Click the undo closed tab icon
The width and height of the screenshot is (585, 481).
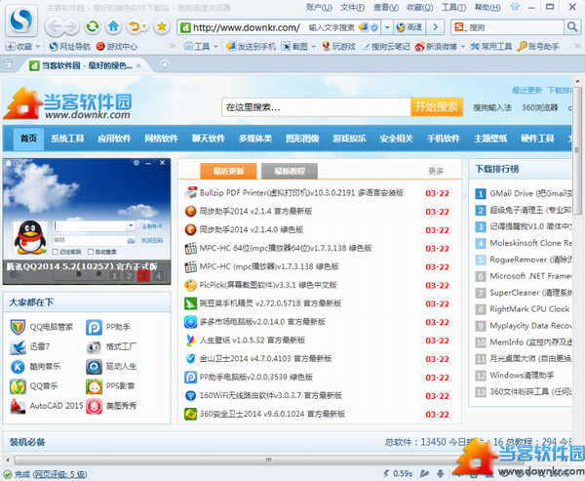coord(134,26)
